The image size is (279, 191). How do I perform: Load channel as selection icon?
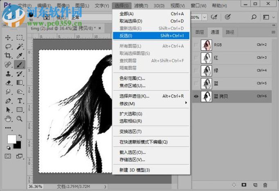click(234, 185)
